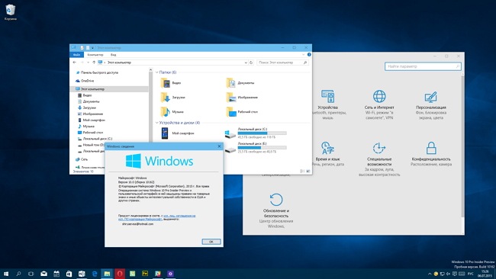Open Конфиденциальность settings category

coord(431,154)
